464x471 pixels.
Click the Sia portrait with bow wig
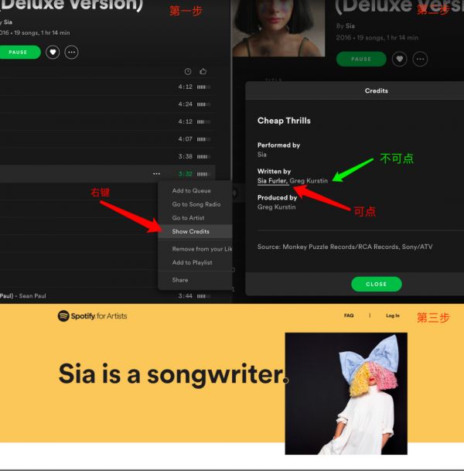(346, 394)
